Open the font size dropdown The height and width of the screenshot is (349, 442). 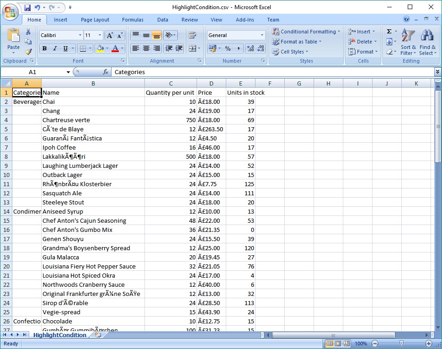[100, 35]
